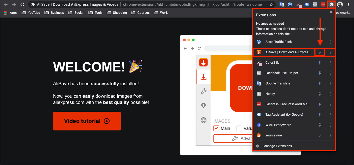
Task: Open the Chrome three-dot main menu
Action: (x=349, y=4)
